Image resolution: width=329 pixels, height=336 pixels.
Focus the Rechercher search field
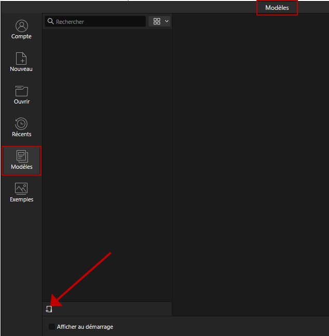point(95,21)
